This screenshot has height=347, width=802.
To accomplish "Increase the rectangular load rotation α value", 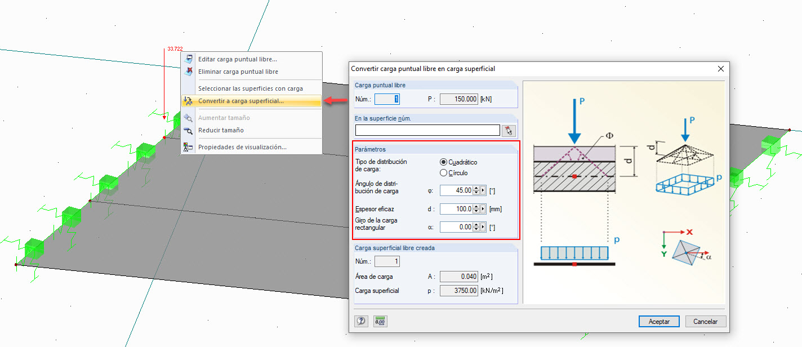I will (476, 225).
